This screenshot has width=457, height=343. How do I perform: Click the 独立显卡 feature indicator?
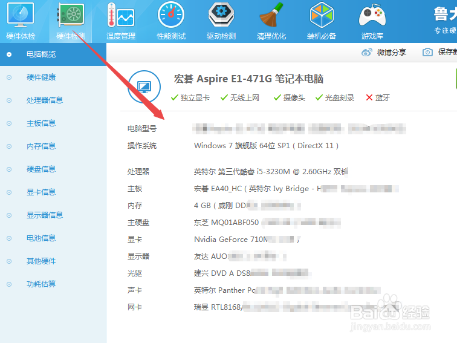pos(190,98)
